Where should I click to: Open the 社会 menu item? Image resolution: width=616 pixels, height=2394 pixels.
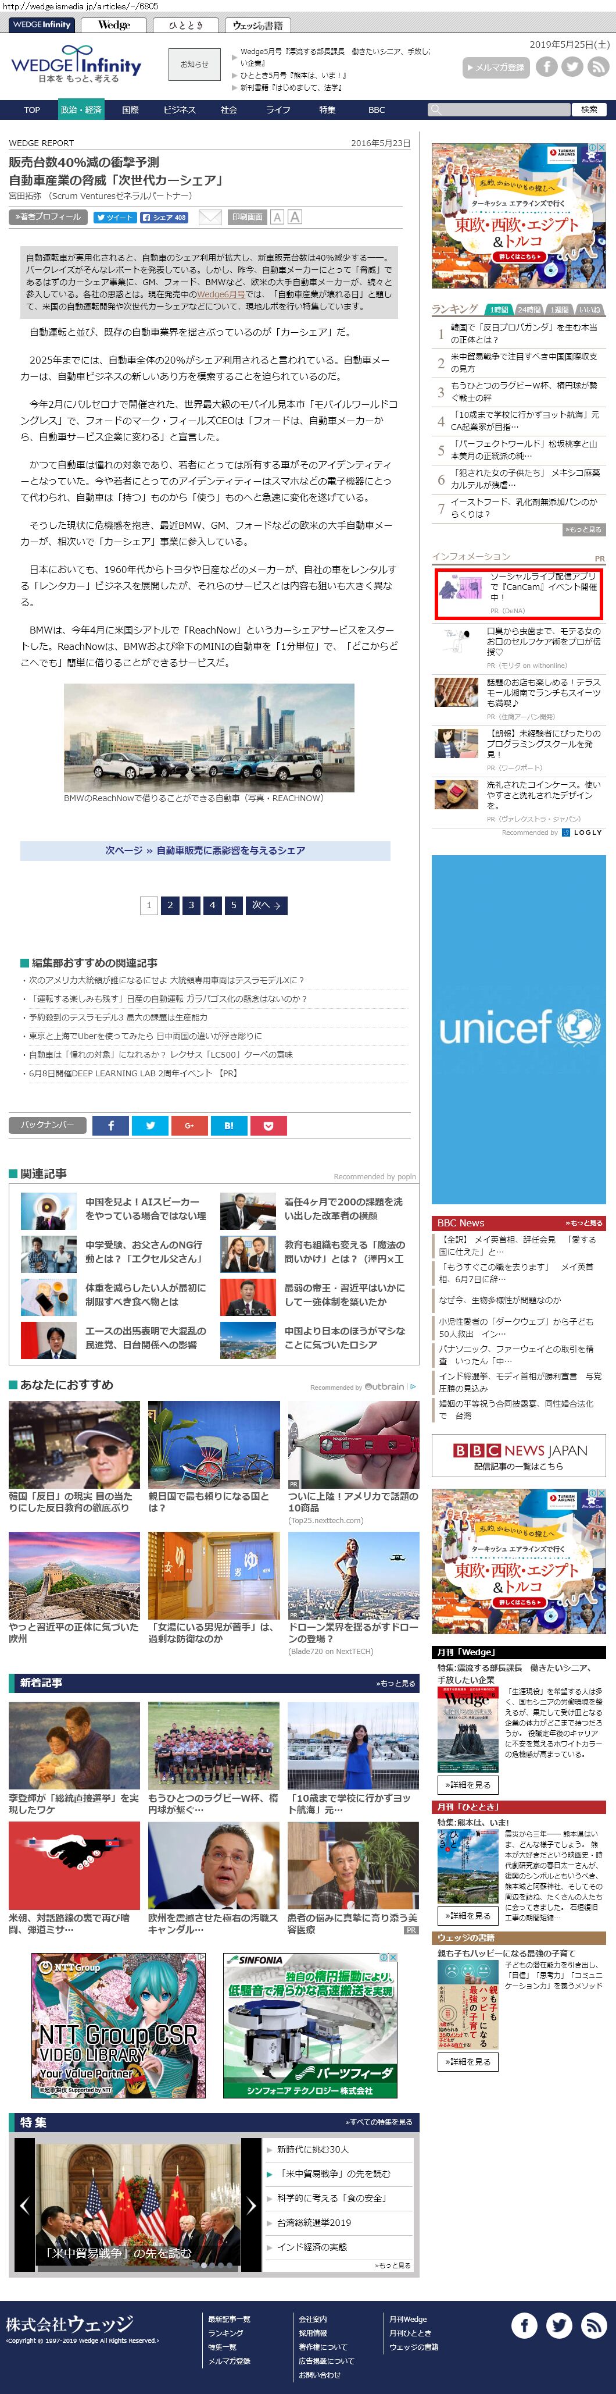pos(228,109)
